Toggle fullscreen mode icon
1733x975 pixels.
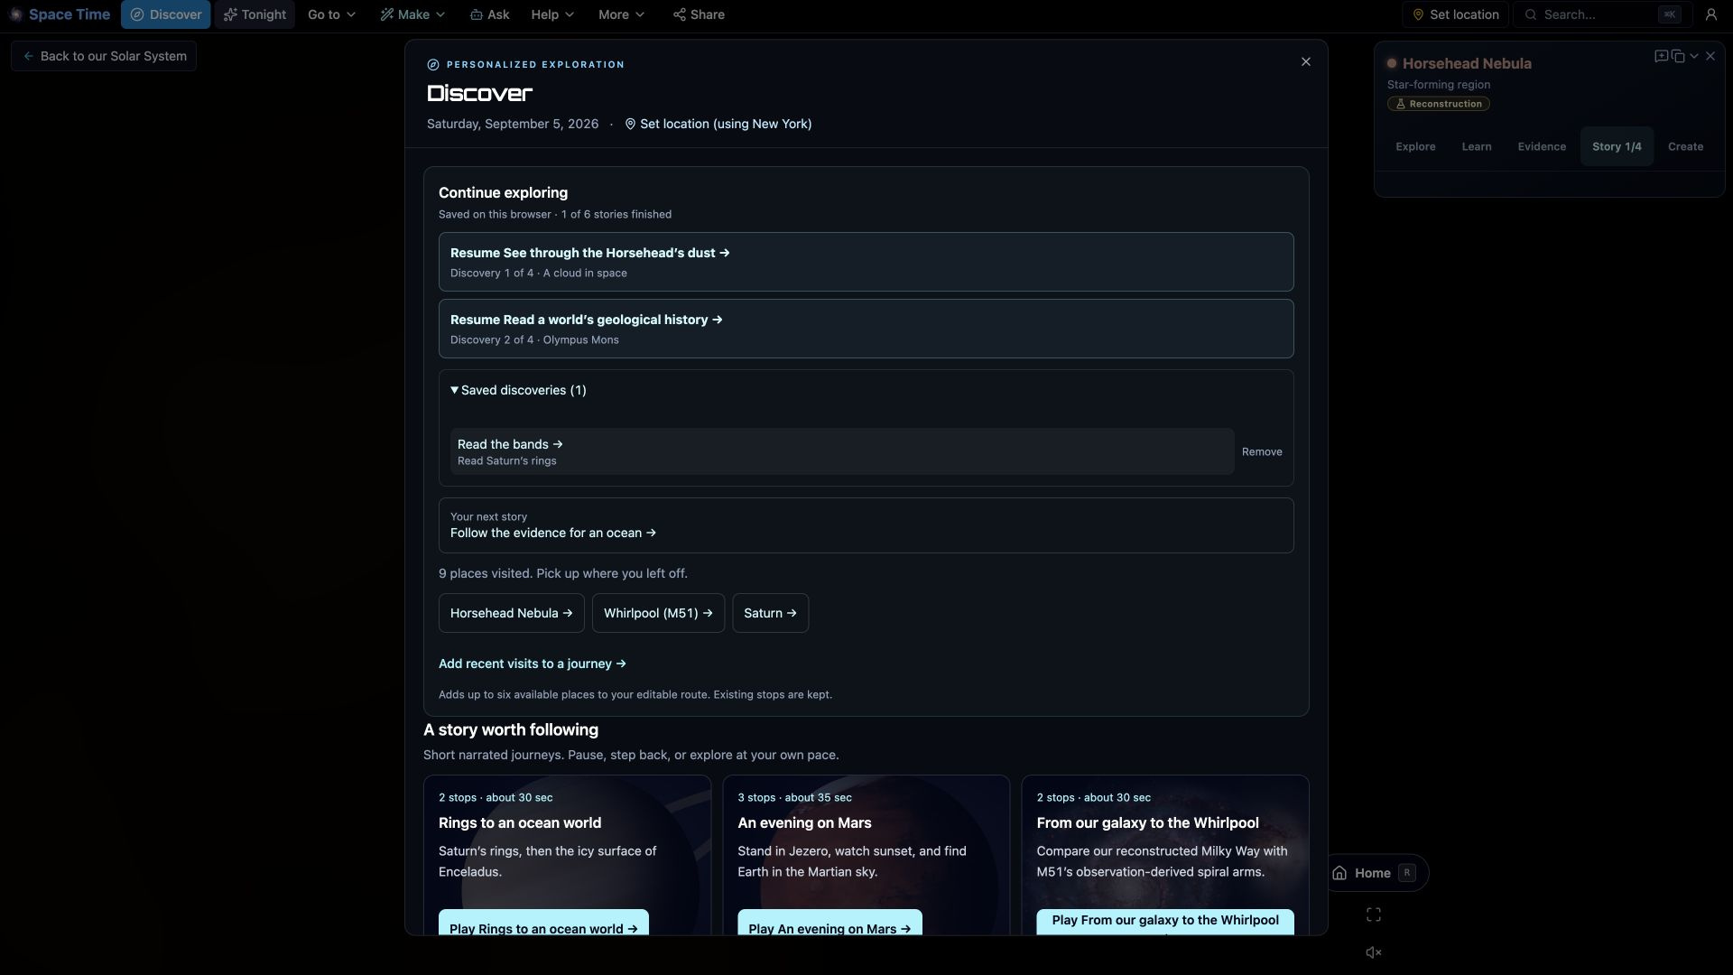pos(1374,915)
